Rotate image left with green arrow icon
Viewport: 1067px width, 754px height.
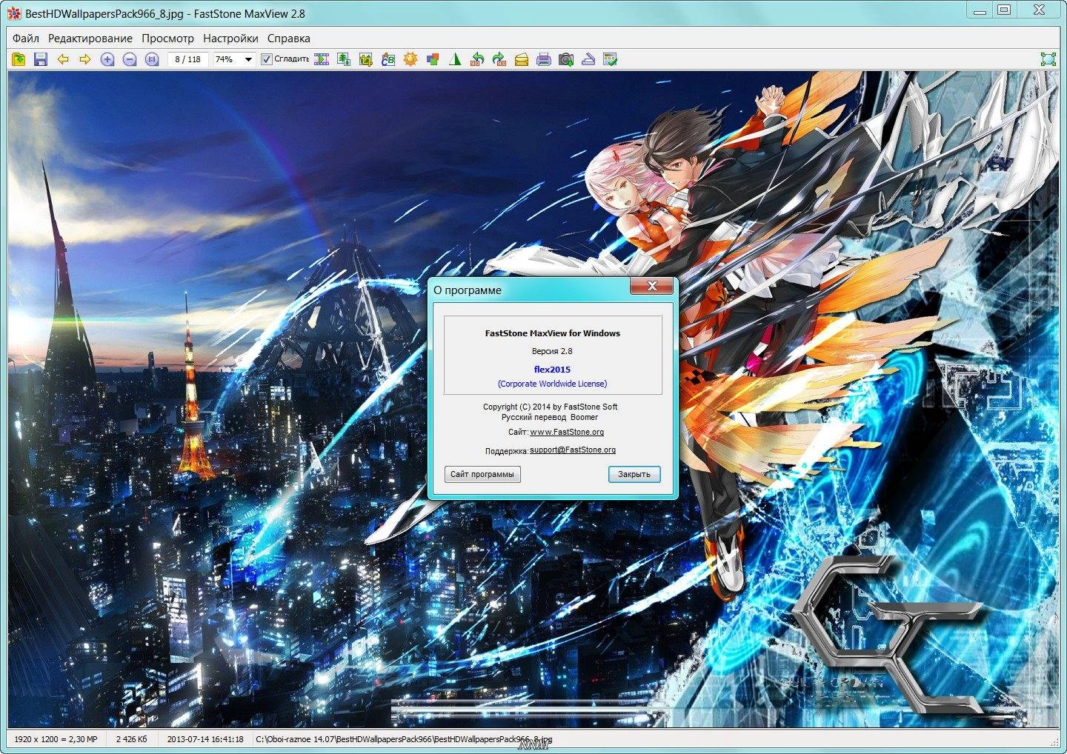click(x=477, y=59)
